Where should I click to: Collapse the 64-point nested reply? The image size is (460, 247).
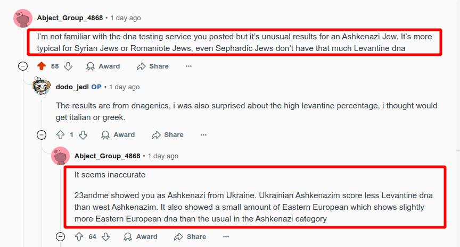click(61, 237)
